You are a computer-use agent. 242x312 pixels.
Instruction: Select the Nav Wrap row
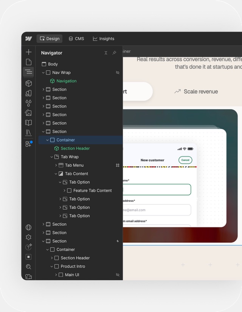pyautogui.click(x=81, y=73)
